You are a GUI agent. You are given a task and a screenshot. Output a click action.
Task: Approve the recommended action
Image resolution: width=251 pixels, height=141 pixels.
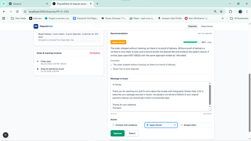point(117,133)
